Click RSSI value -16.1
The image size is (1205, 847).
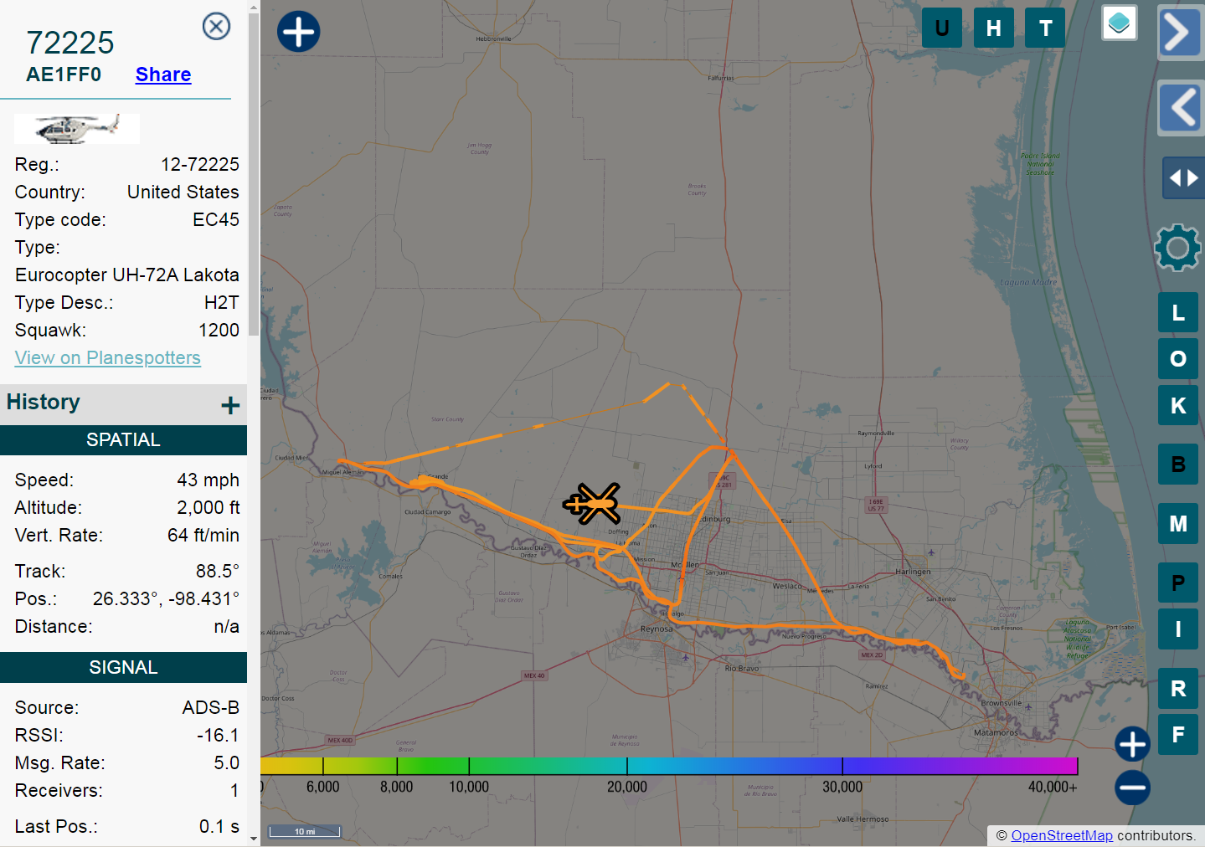[x=218, y=736]
